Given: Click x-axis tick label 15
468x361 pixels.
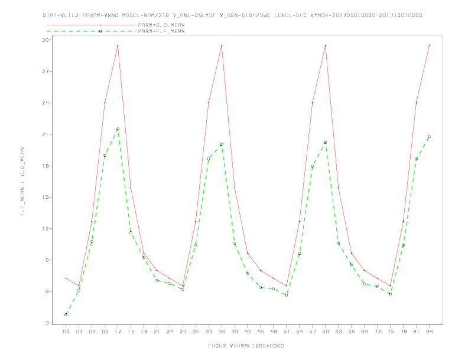Looking at the screenshot, I should [x=131, y=332].
